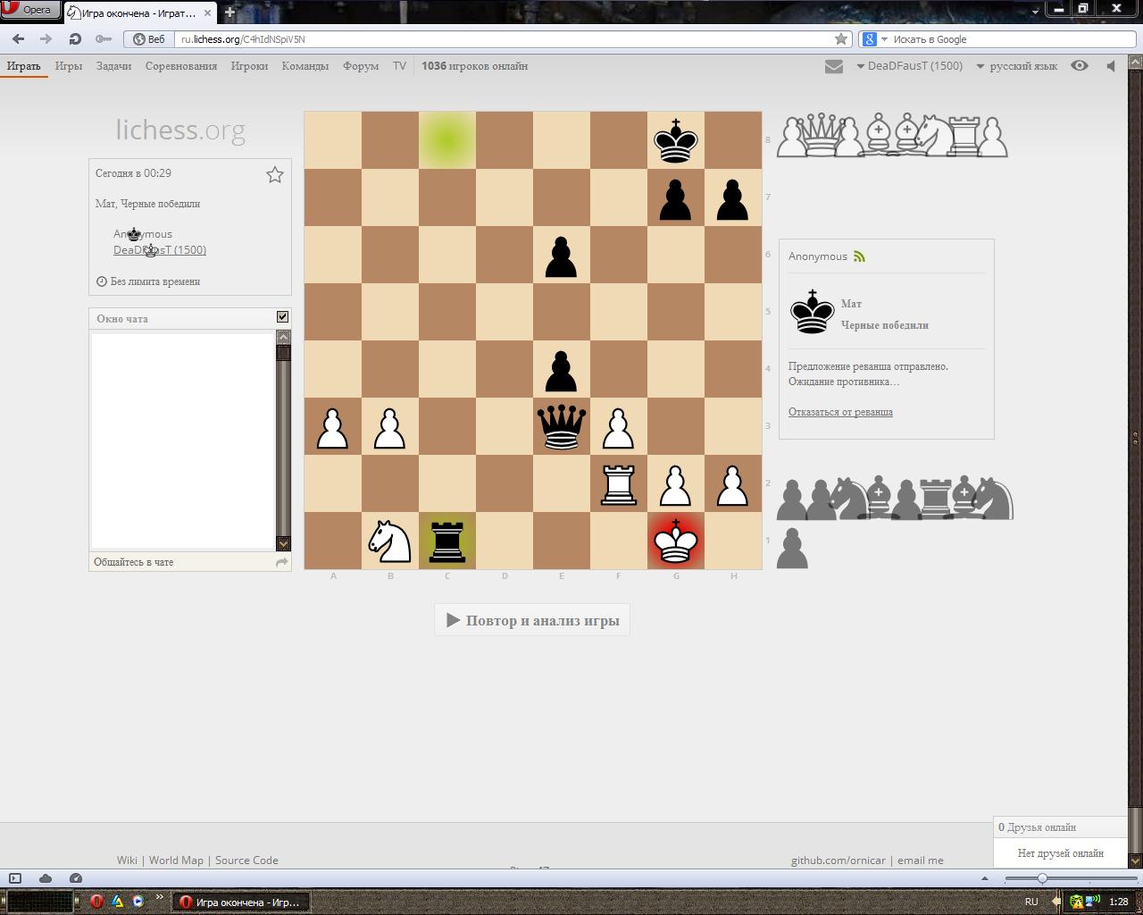The width and height of the screenshot is (1143, 915).
Task: Open the DeaDFausT (1500) player profile link
Action: click(160, 250)
